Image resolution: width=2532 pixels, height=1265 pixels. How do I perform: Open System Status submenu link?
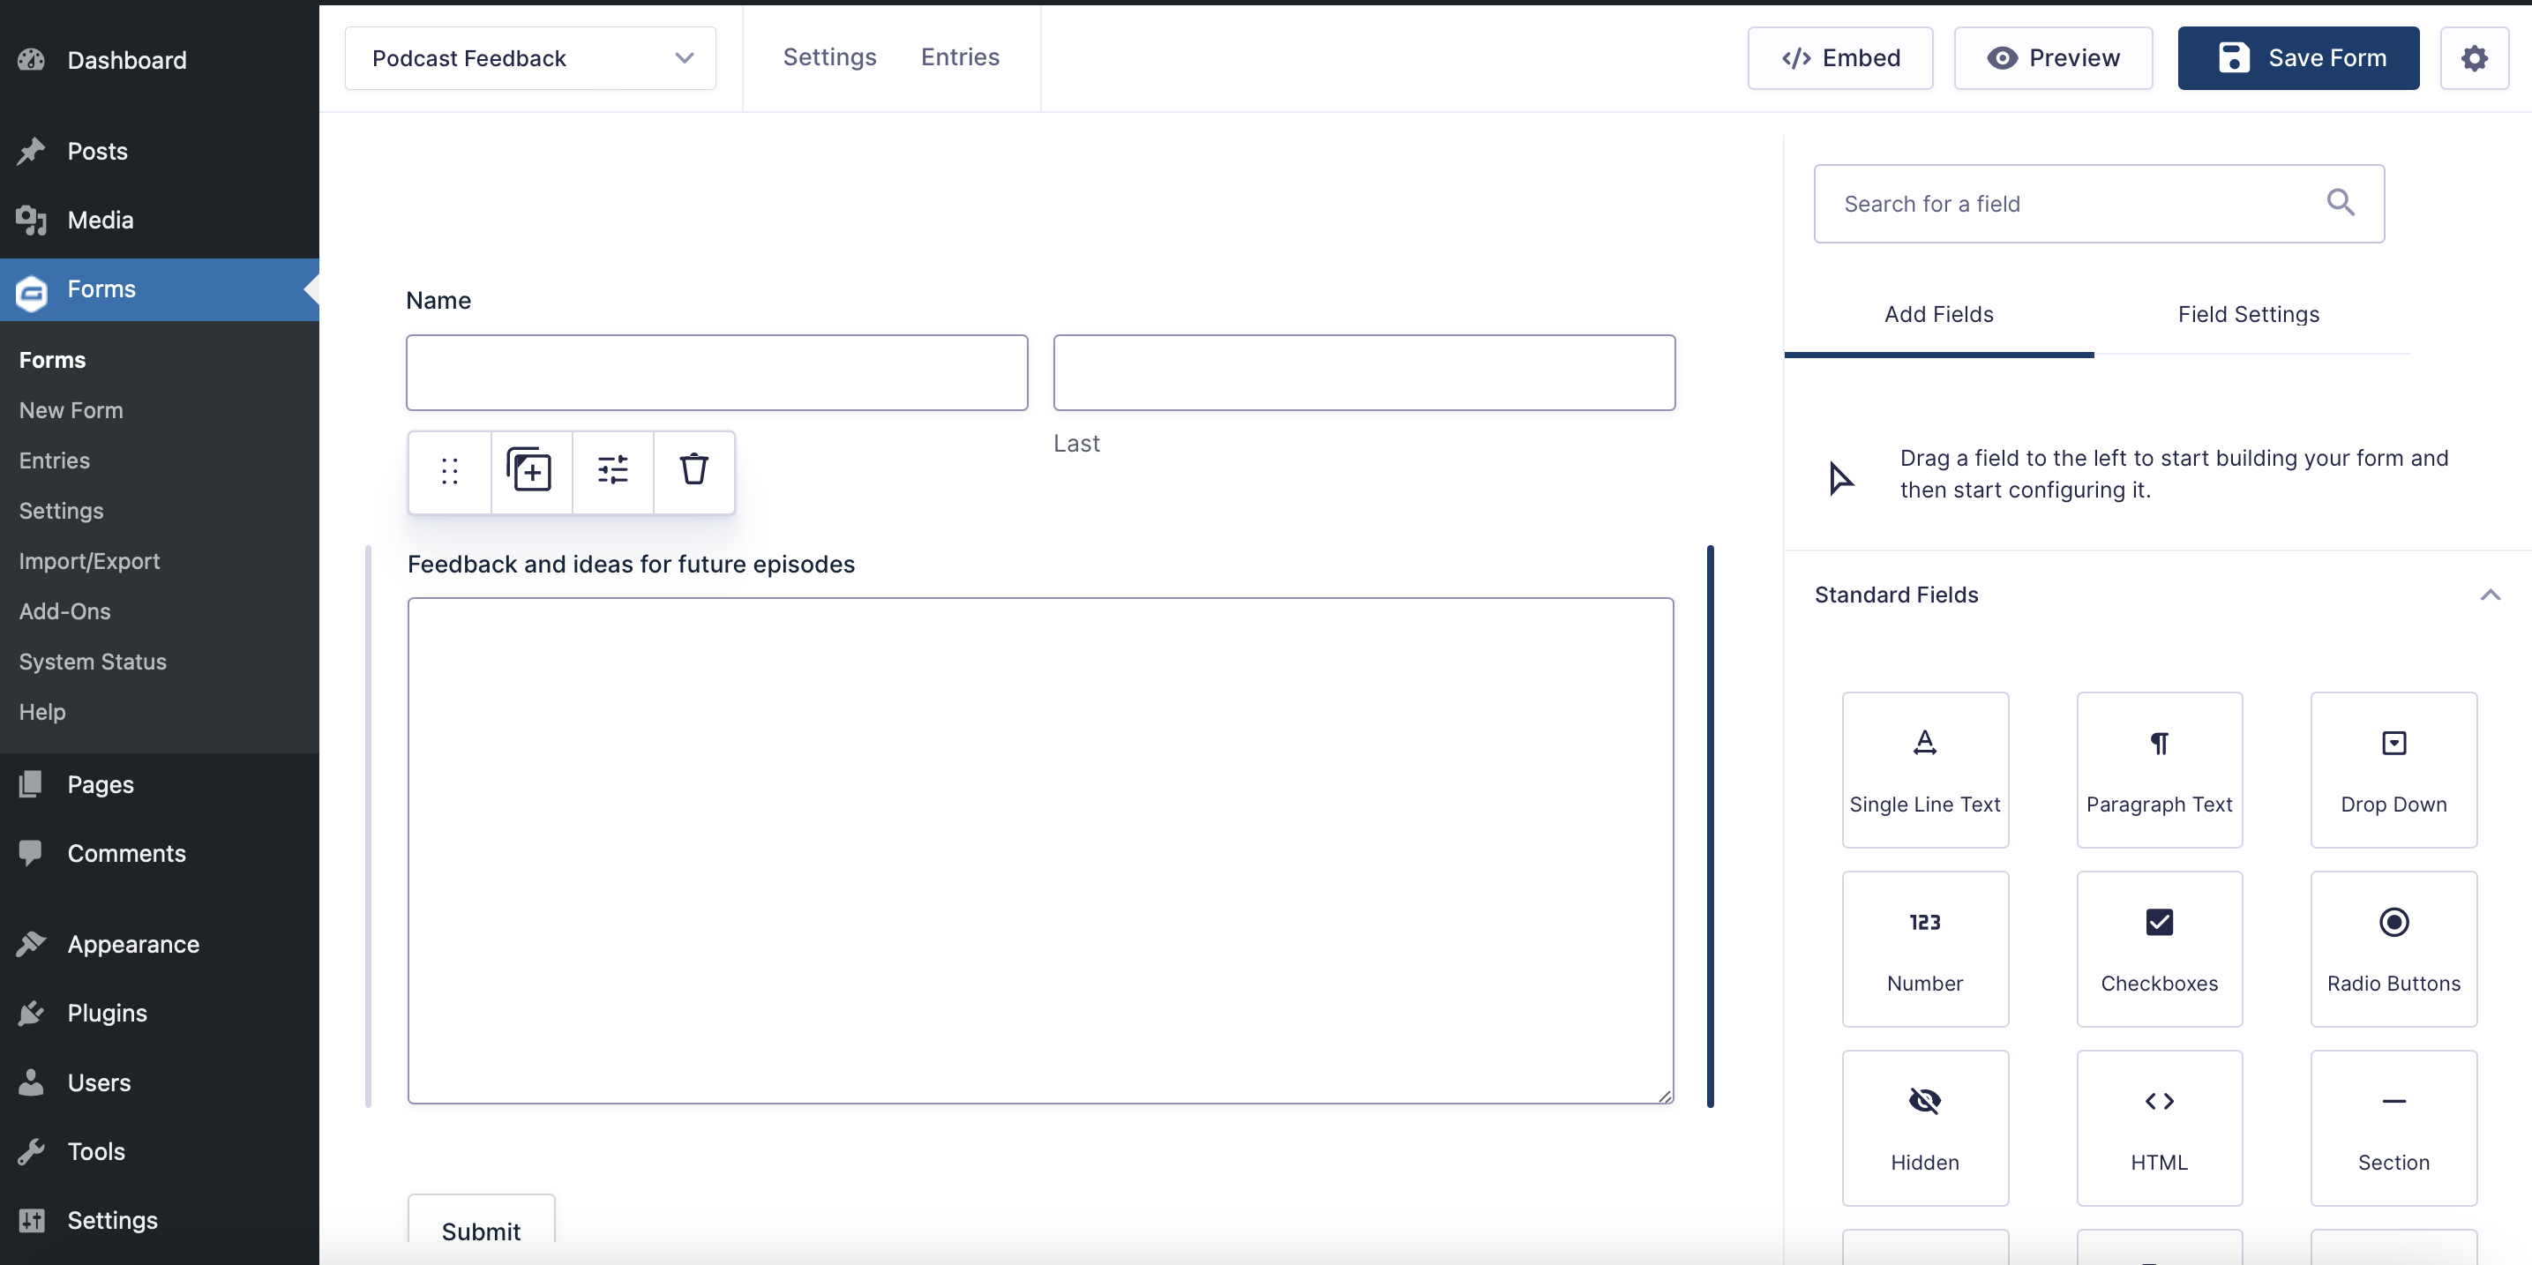pos(93,661)
